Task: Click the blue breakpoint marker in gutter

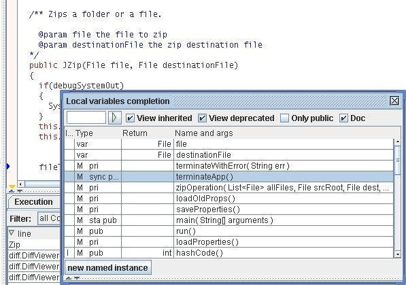Action: (x=8, y=166)
